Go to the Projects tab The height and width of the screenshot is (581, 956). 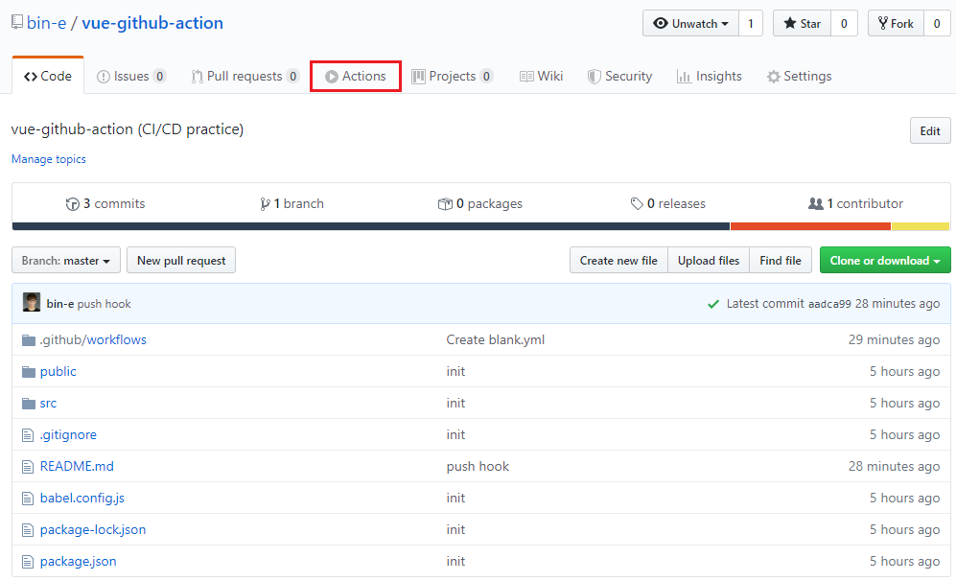click(452, 76)
